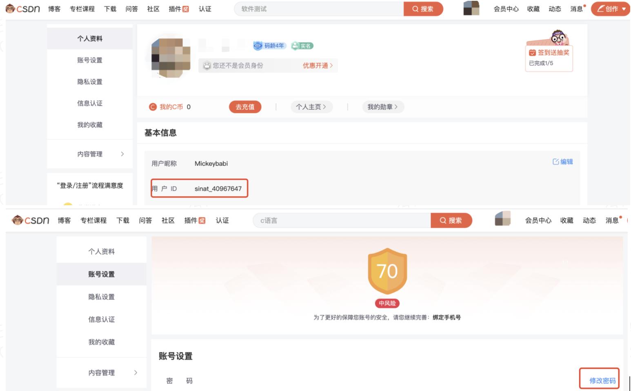631x391 pixels.
Task: Open the 创作 dropdown menu
Action: (610, 9)
